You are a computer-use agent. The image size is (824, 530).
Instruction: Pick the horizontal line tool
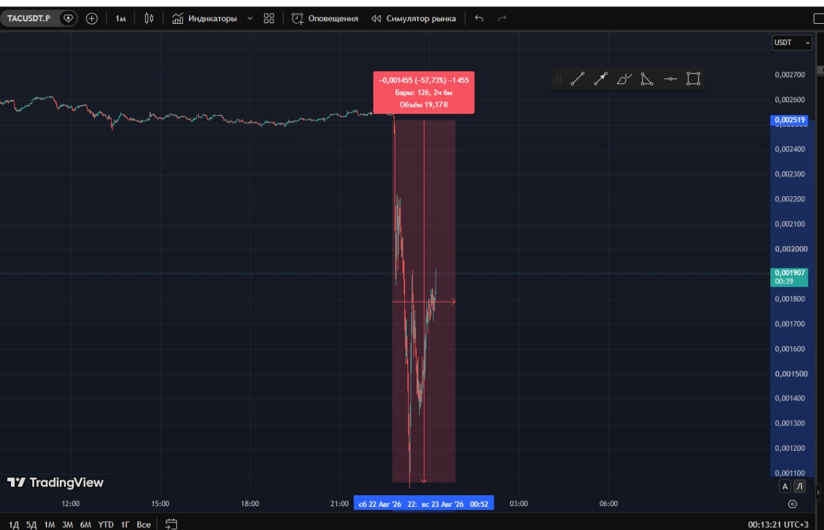pos(670,79)
